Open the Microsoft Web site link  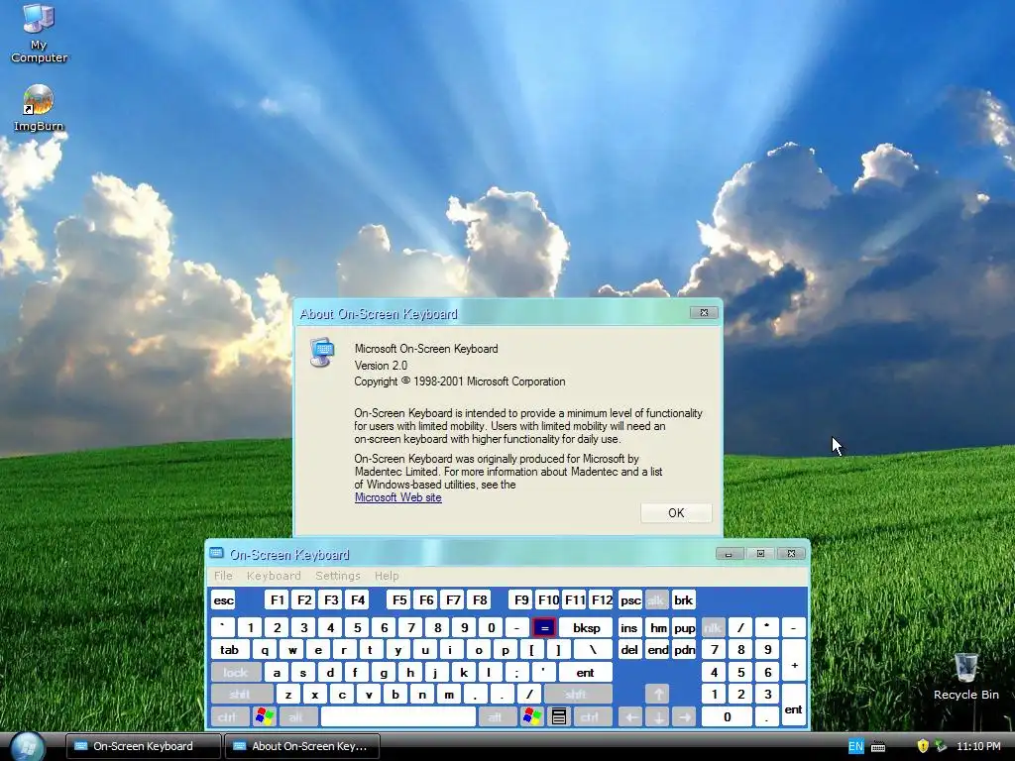398,497
